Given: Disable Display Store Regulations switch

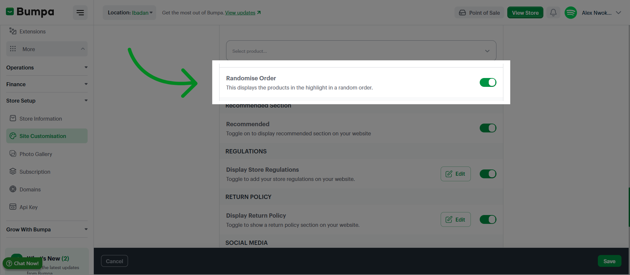Looking at the screenshot, I should (488, 174).
